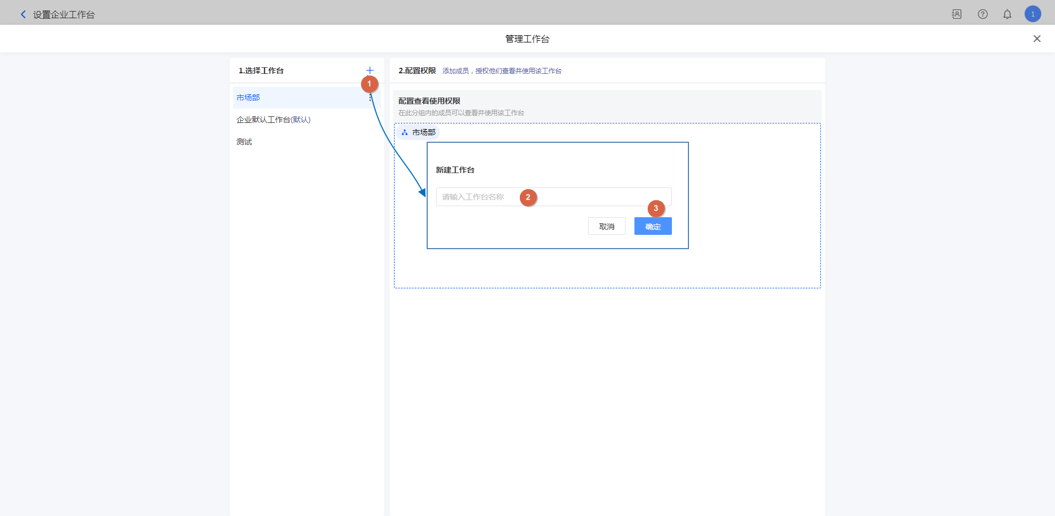This screenshot has height=516, width=1055.
Task: Open the contacts directory icon
Action: 956,14
